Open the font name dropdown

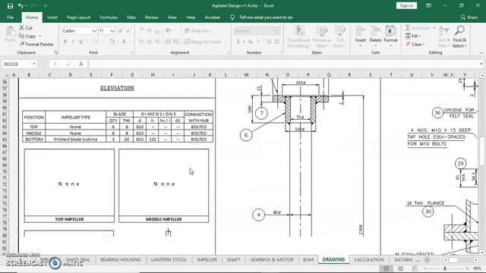tap(94, 30)
